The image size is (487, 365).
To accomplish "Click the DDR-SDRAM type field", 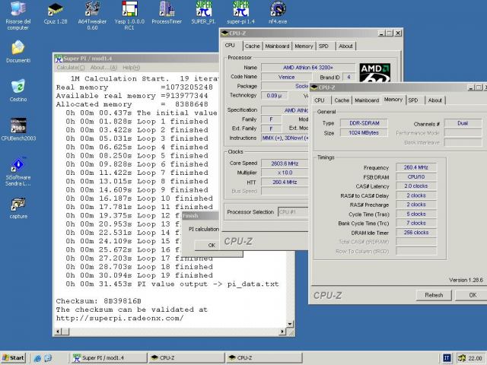I will (x=364, y=123).
